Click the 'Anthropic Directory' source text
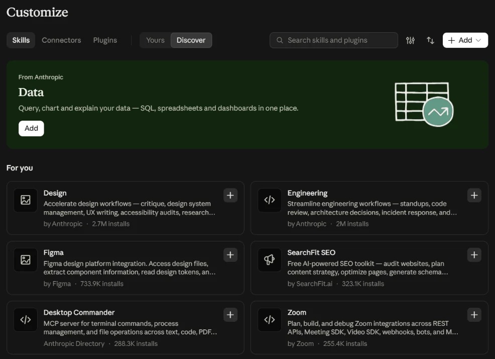The image size is (495, 359). [x=74, y=343]
